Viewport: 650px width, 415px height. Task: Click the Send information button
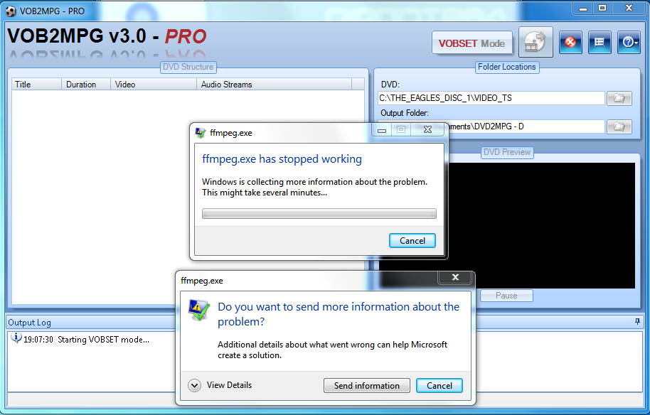pos(366,386)
